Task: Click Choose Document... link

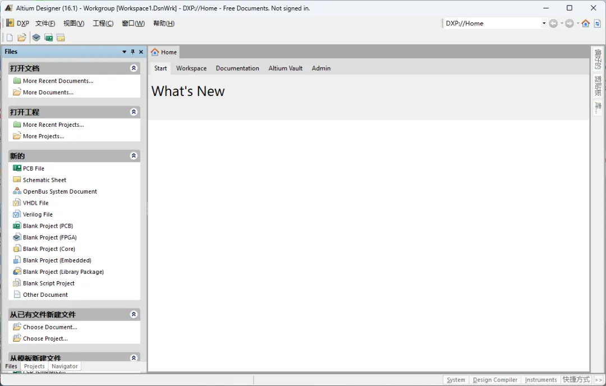Action: pyautogui.click(x=50, y=327)
